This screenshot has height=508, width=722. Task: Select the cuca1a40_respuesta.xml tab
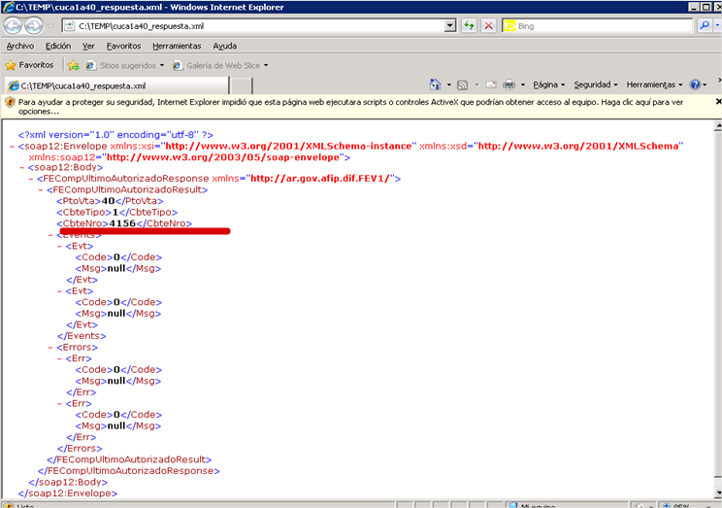tap(116, 85)
